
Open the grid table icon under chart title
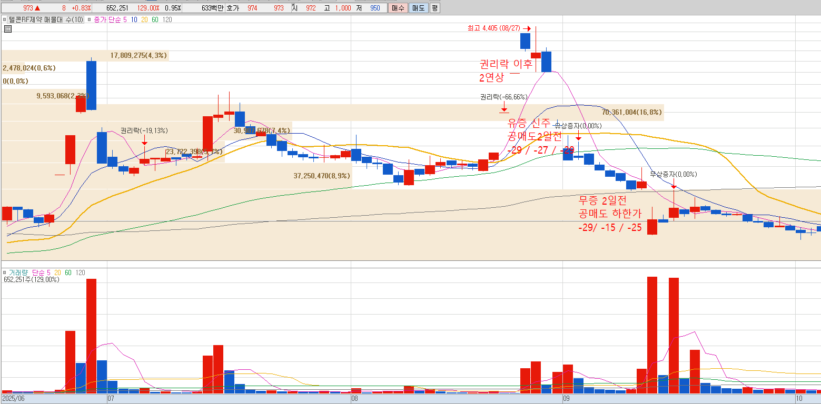(x=7, y=29)
